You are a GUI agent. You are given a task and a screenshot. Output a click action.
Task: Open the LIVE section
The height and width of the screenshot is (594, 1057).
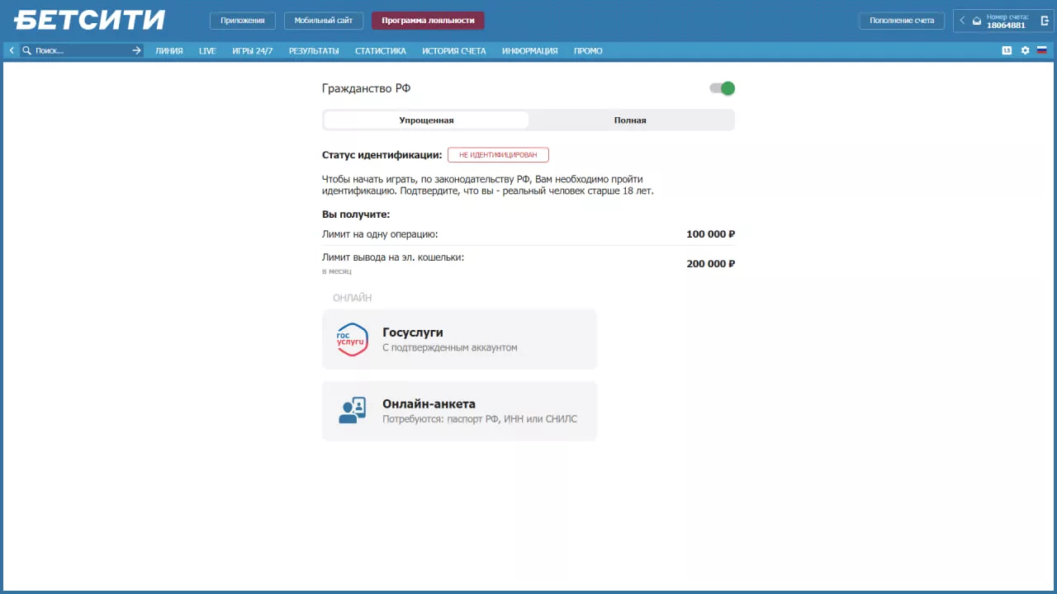(207, 50)
